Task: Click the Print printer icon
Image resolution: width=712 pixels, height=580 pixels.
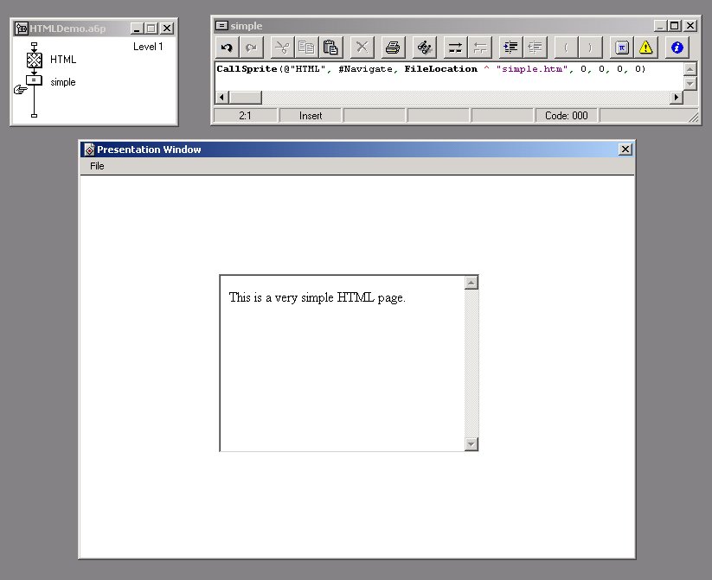Action: 393,48
